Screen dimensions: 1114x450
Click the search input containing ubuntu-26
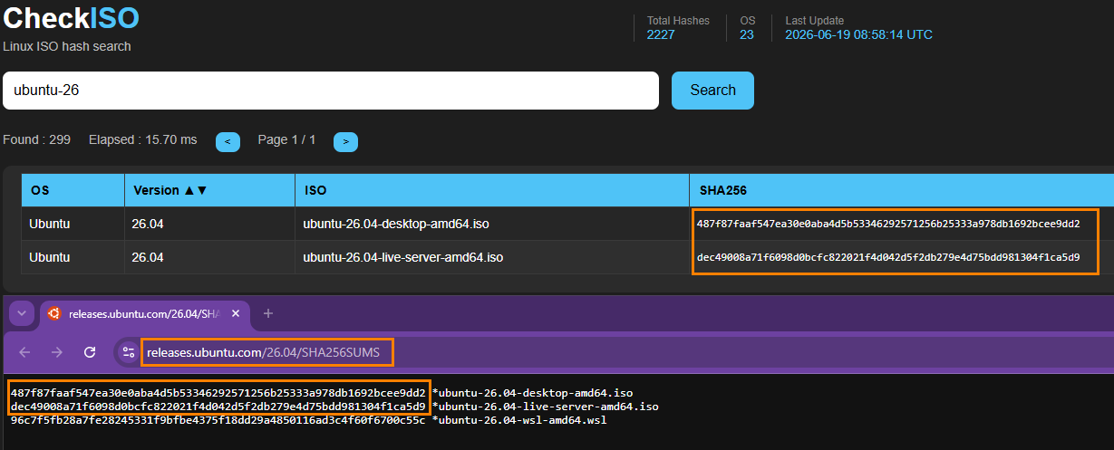pyautogui.click(x=331, y=91)
